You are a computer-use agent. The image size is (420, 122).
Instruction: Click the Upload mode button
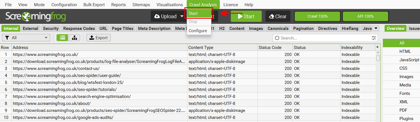click(x=165, y=17)
